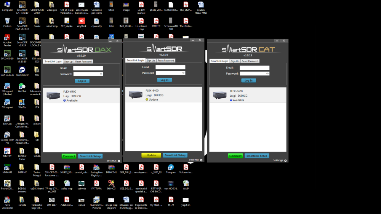Switch to Sign Up tab in SmartSDR window
The width and height of the screenshot is (381, 216).
click(x=150, y=61)
